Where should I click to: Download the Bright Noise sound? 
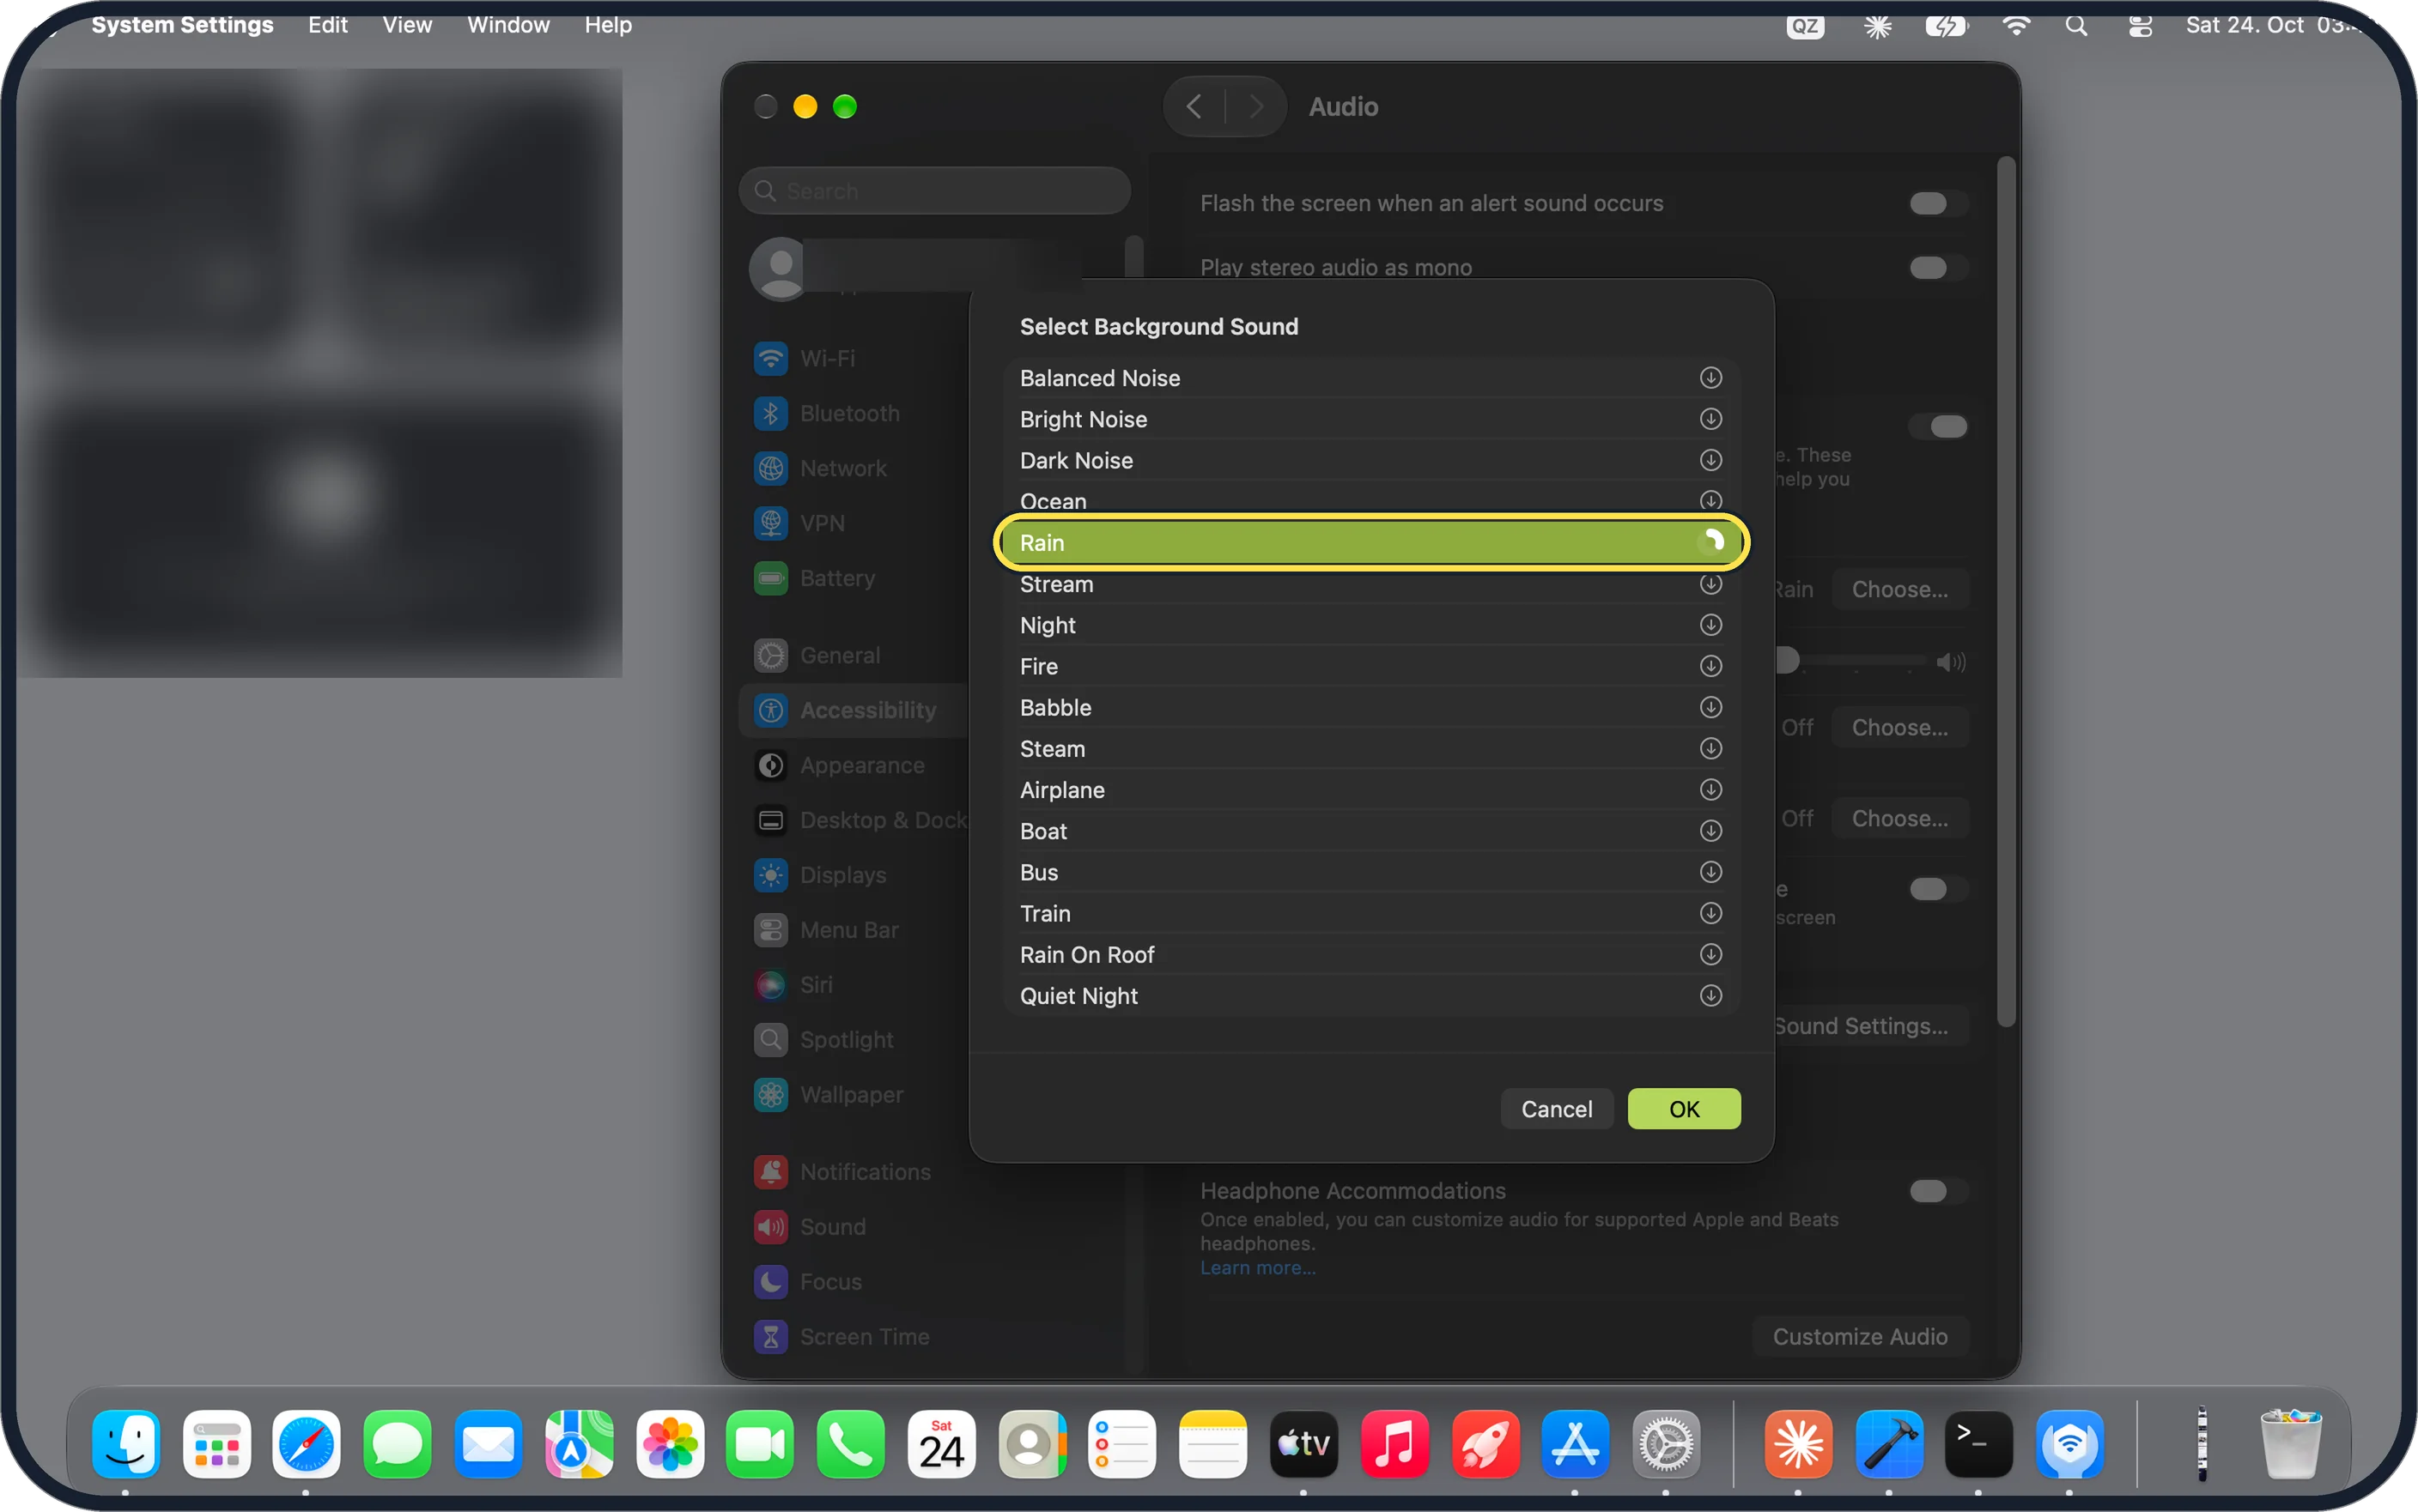pyautogui.click(x=1710, y=419)
